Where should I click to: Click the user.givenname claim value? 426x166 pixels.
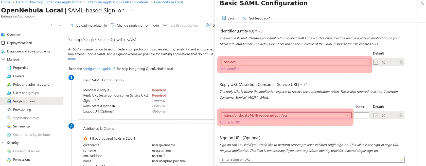(164, 145)
